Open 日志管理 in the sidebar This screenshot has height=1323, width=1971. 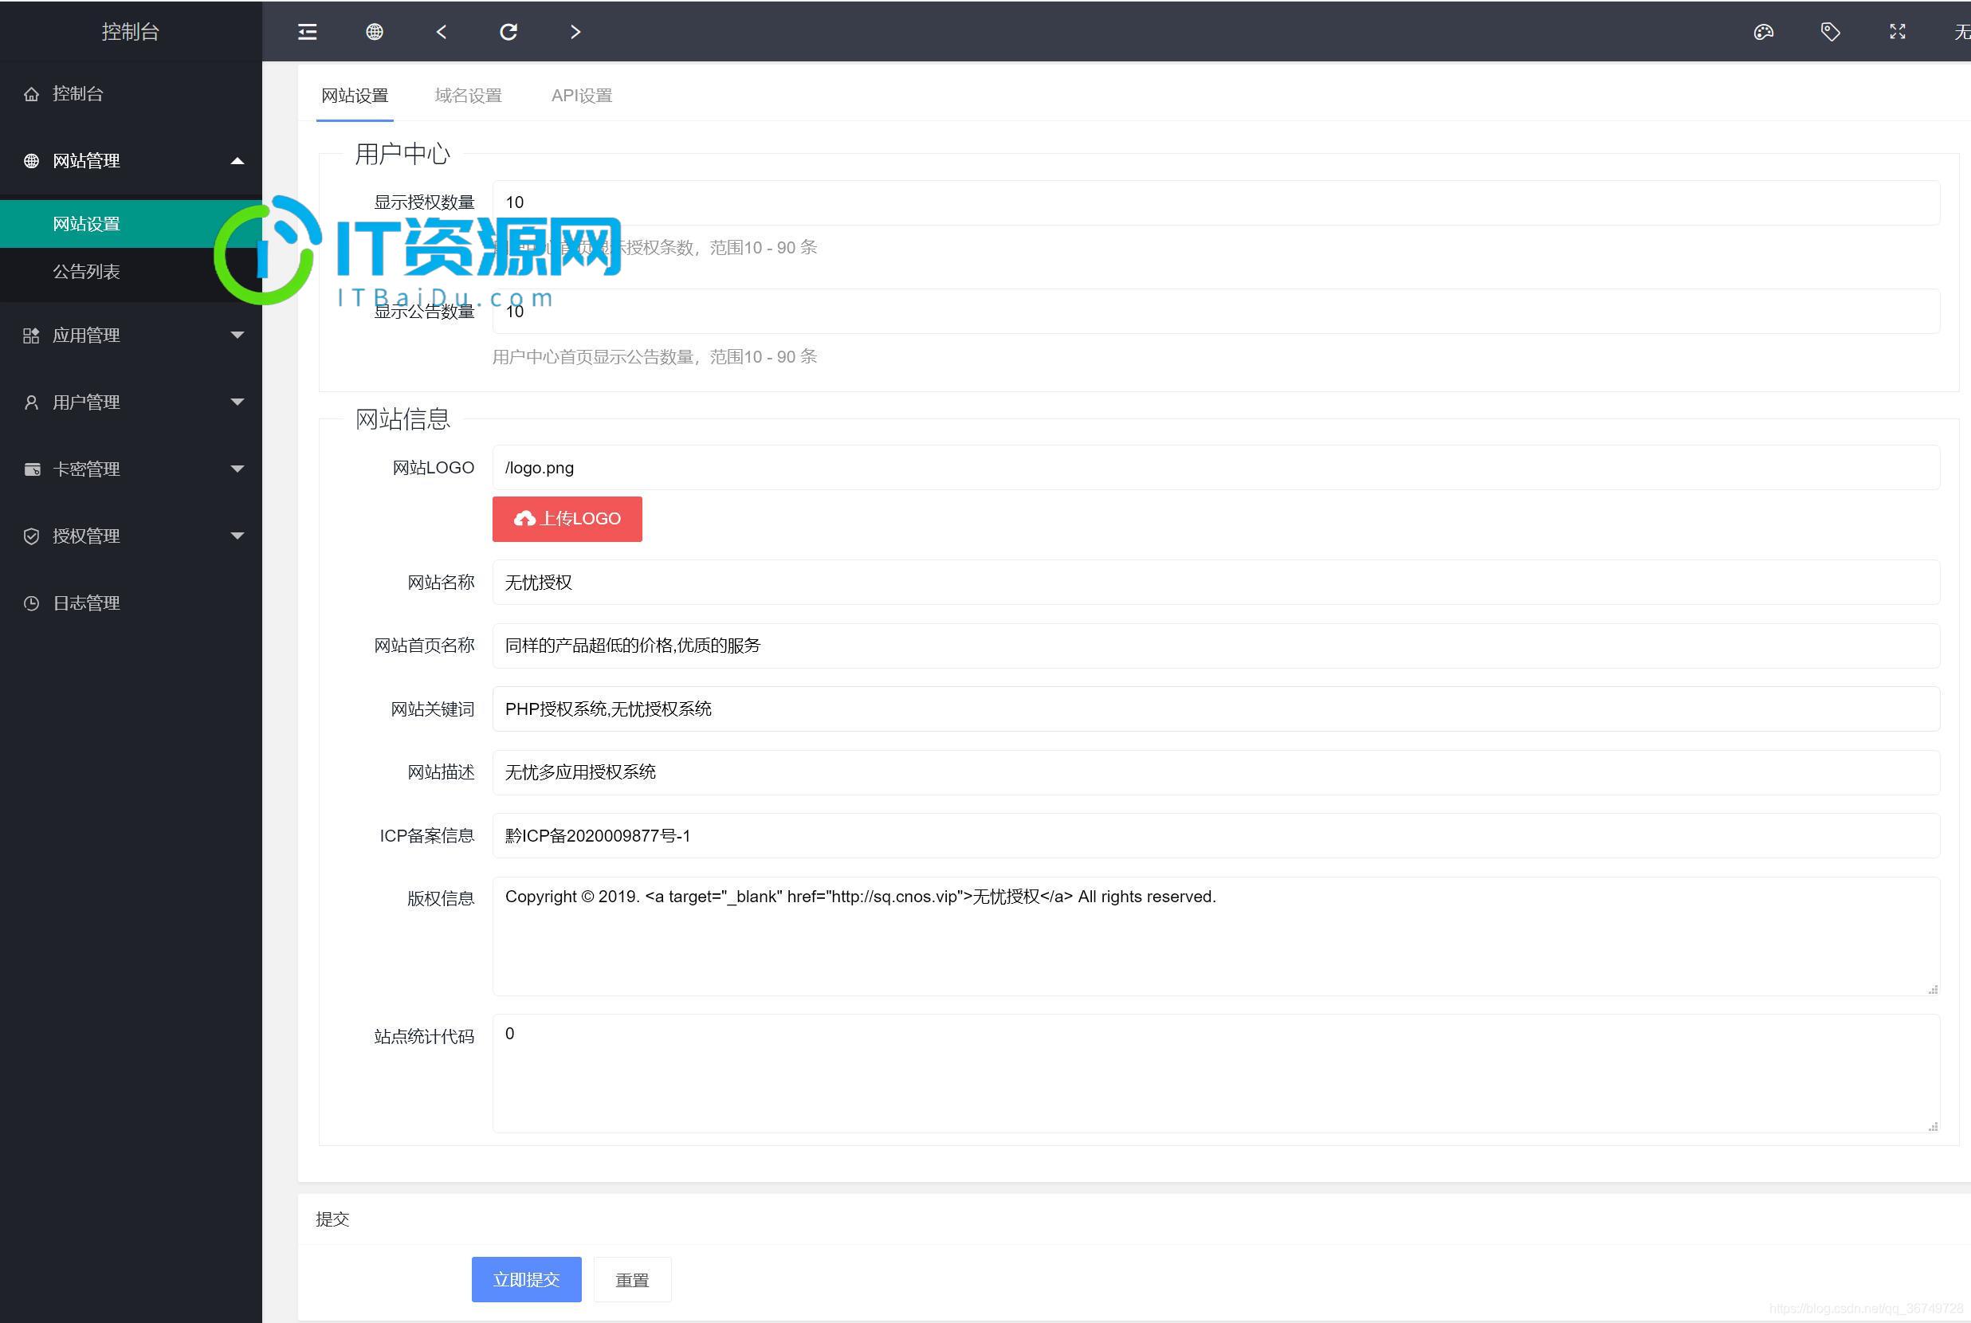131,603
